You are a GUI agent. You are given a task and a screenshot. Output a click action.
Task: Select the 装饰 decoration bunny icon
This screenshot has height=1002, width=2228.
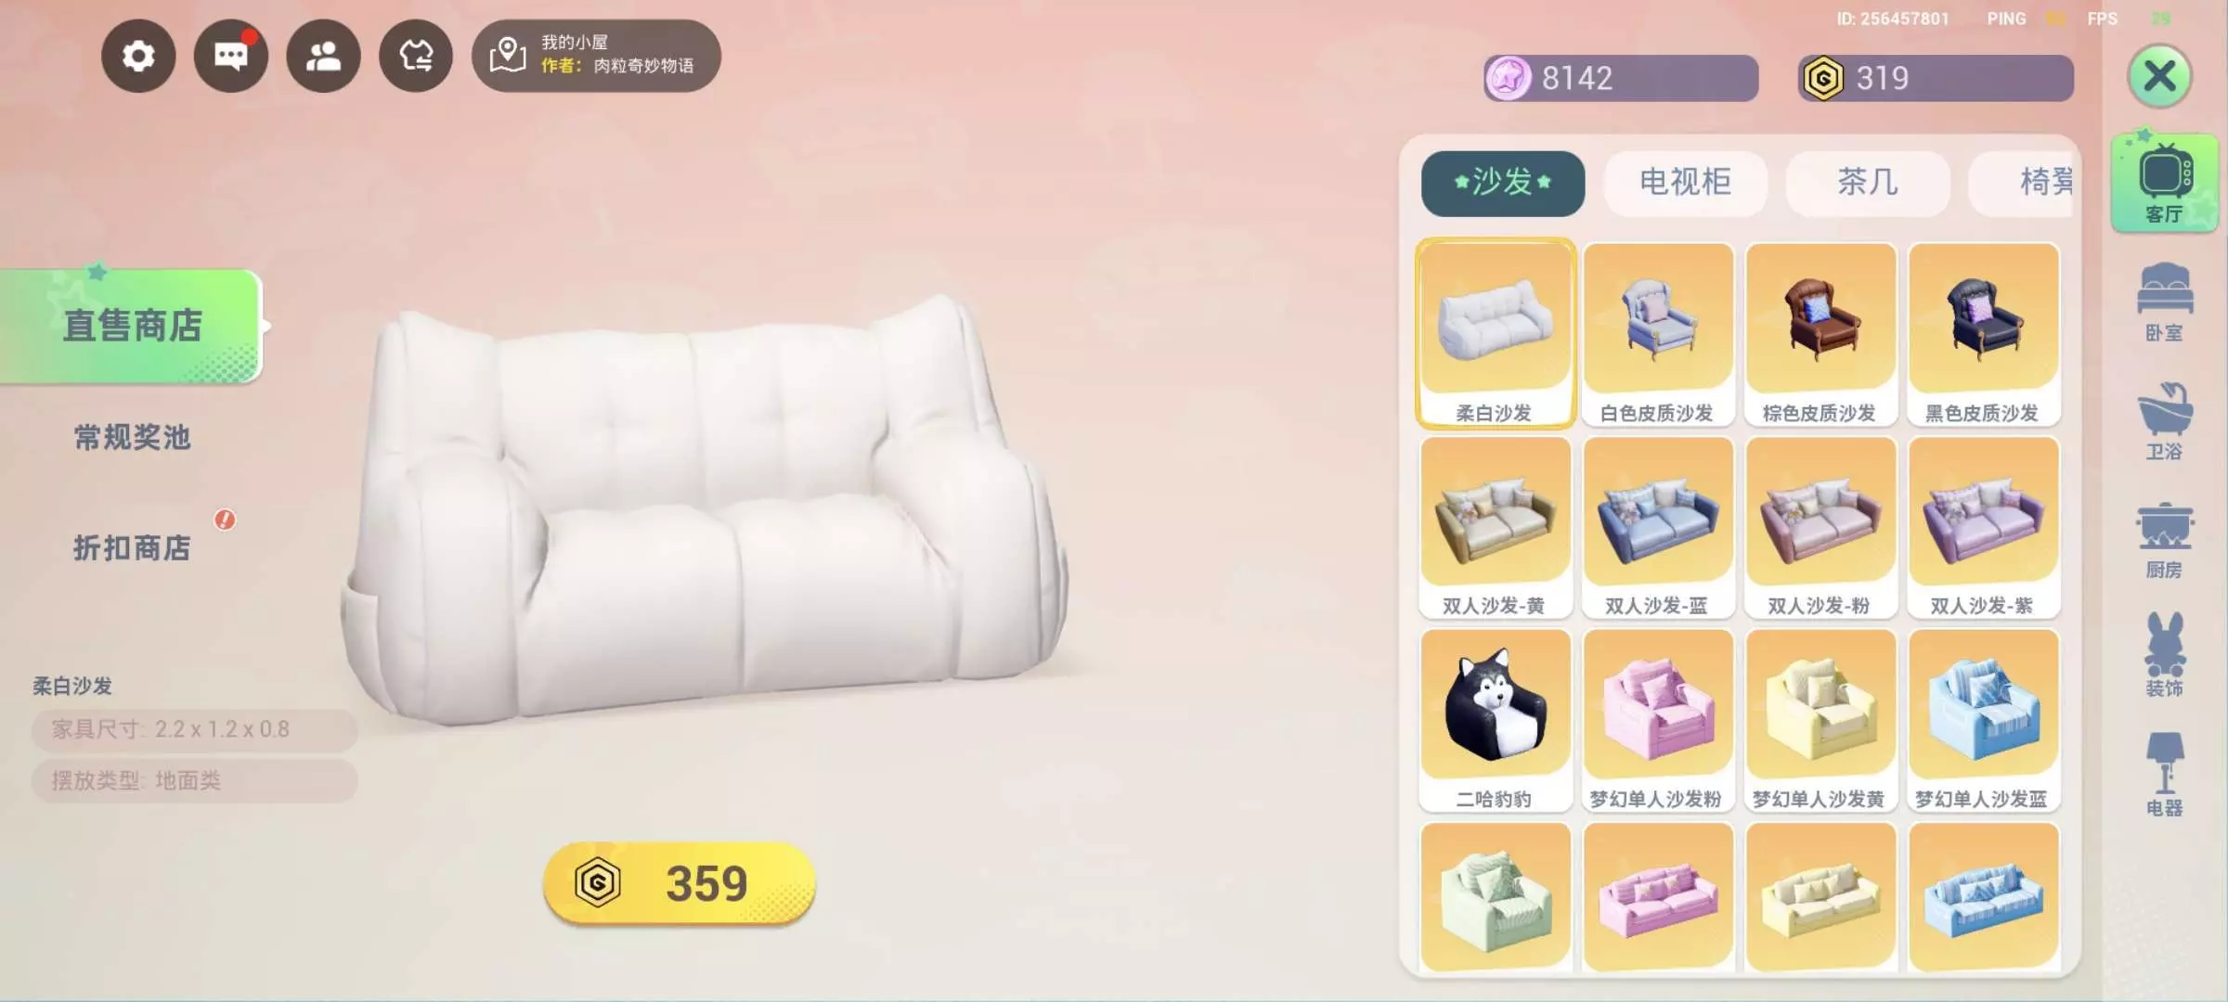coord(2164,655)
